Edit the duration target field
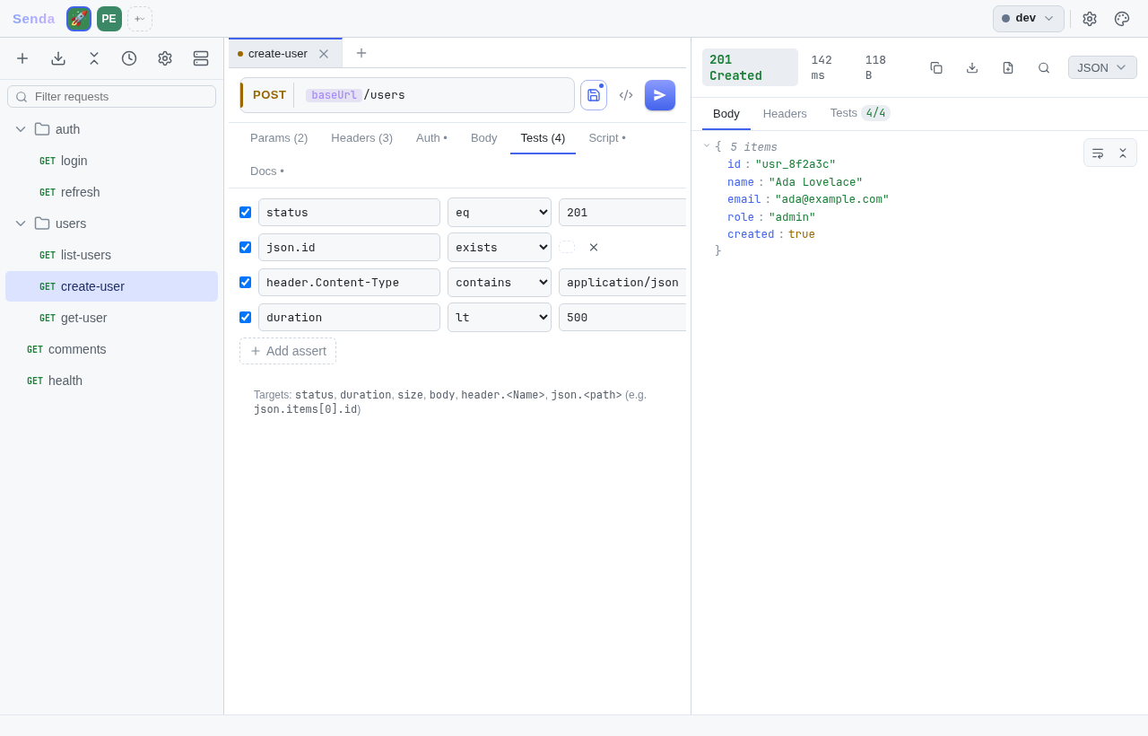The width and height of the screenshot is (1148, 736). click(x=349, y=318)
